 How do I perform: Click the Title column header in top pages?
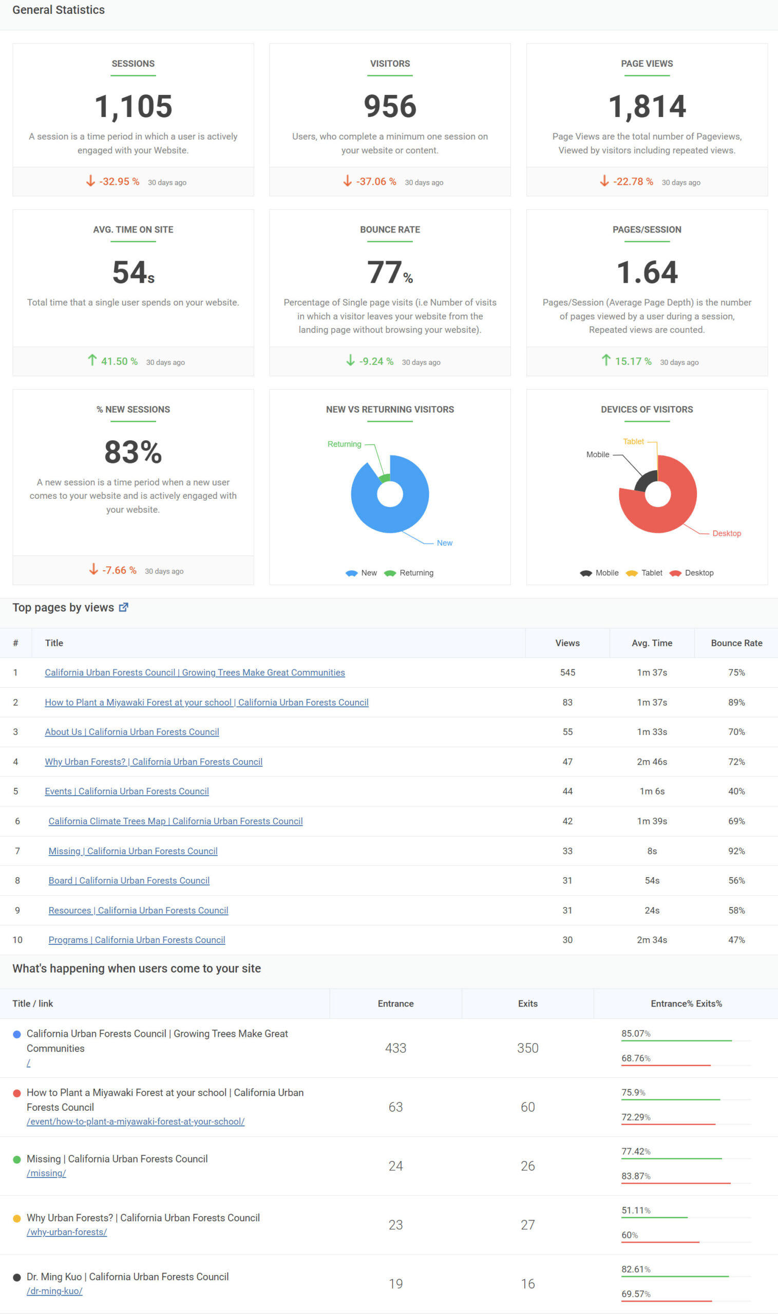pyautogui.click(x=278, y=643)
